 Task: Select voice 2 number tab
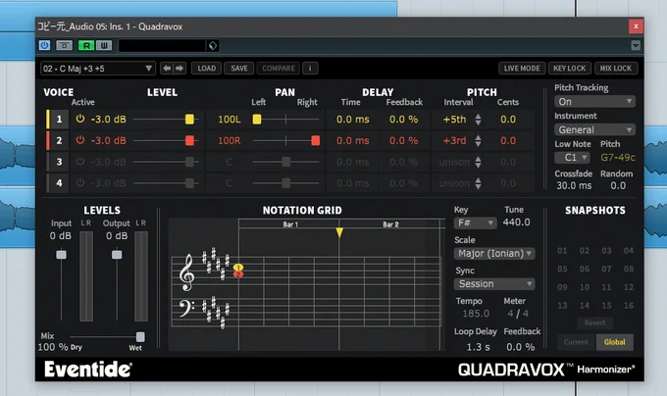click(59, 140)
